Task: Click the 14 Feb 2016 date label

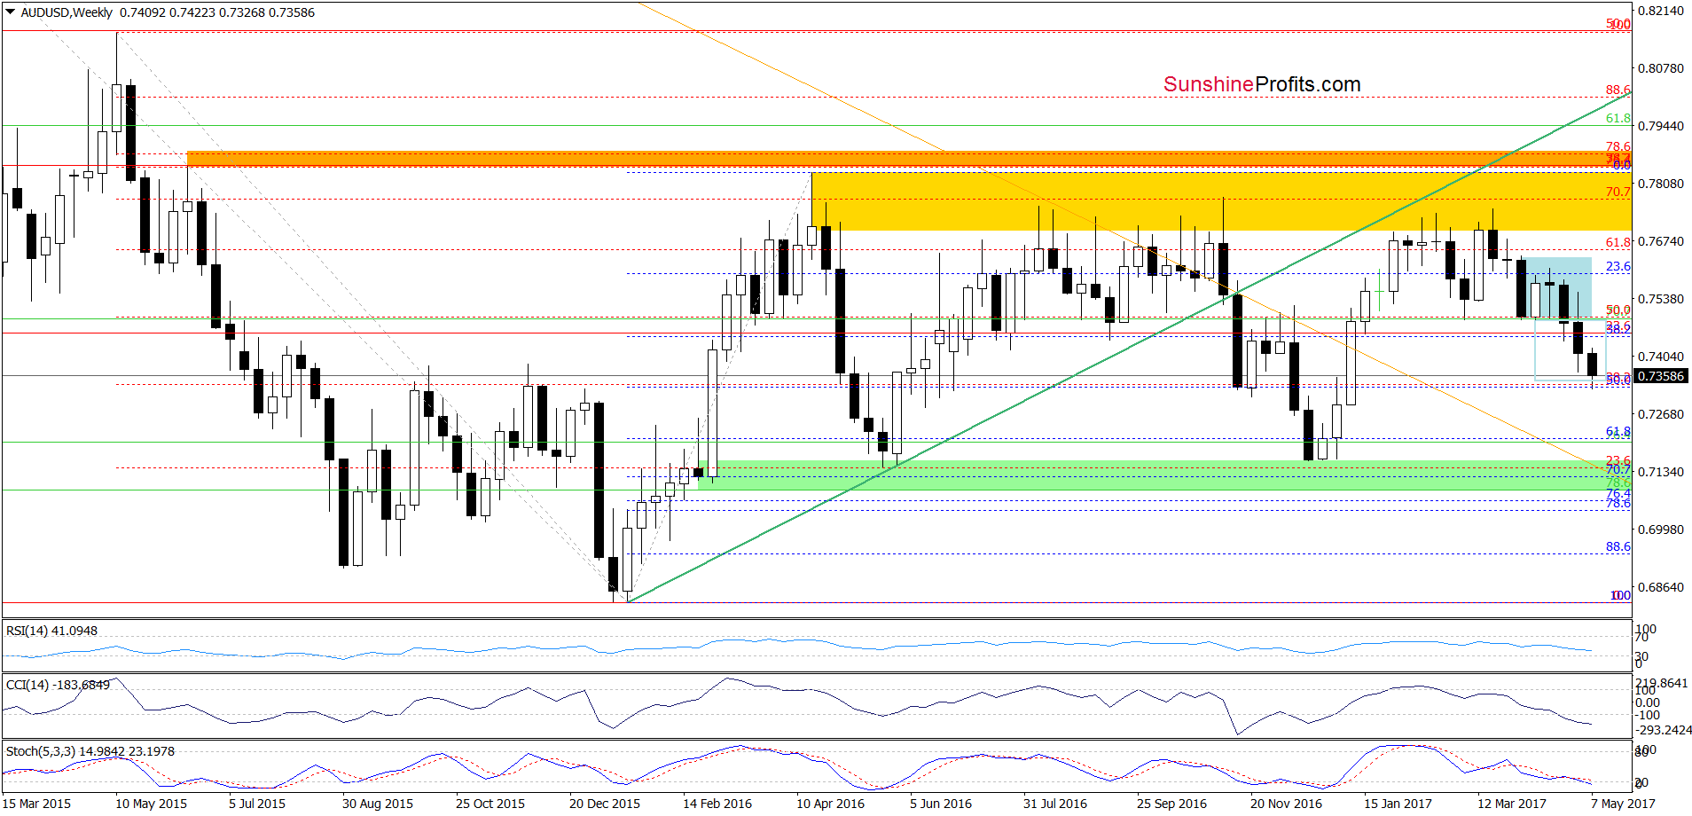Action: coord(717,804)
